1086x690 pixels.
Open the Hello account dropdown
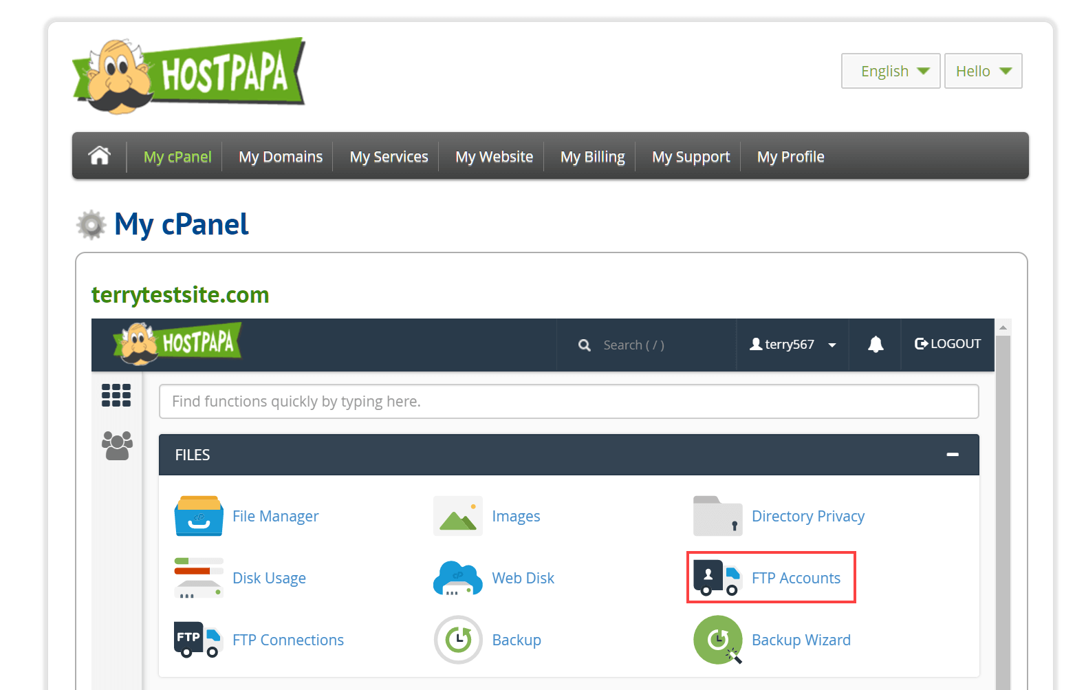[984, 71]
